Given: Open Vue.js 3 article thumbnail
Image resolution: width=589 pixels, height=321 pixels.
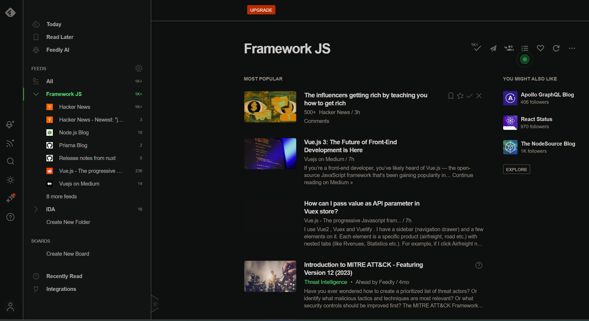Looking at the screenshot, I should (x=270, y=154).
